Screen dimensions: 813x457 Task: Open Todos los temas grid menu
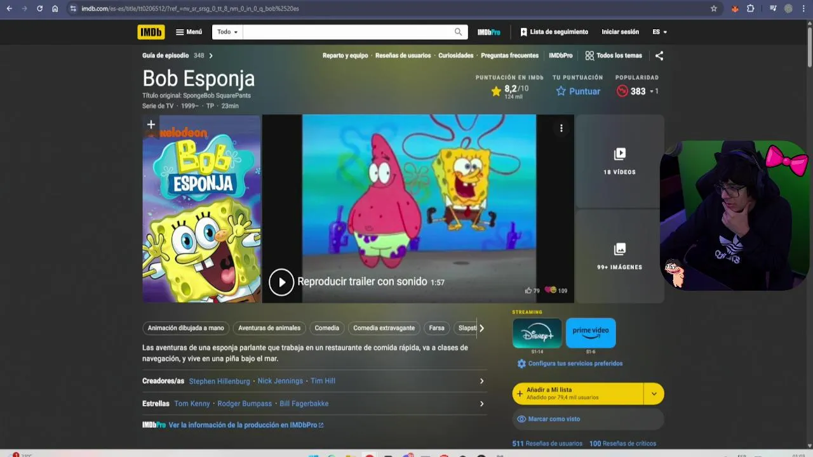[x=614, y=56]
